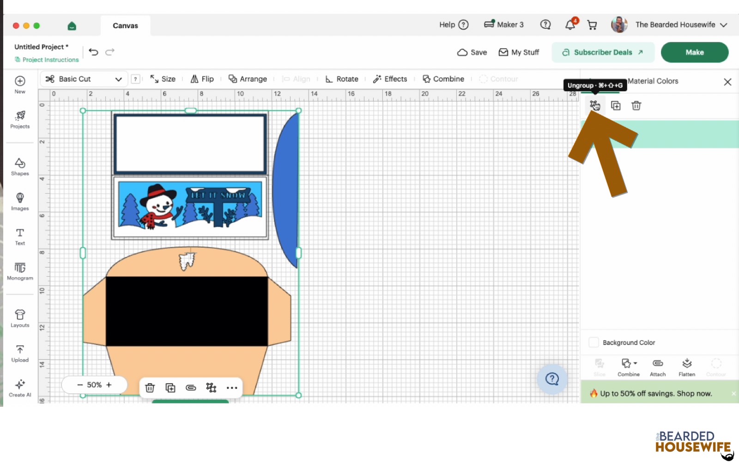739x469 pixels.
Task: Open the chat help bubble icon
Action: [545, 24]
